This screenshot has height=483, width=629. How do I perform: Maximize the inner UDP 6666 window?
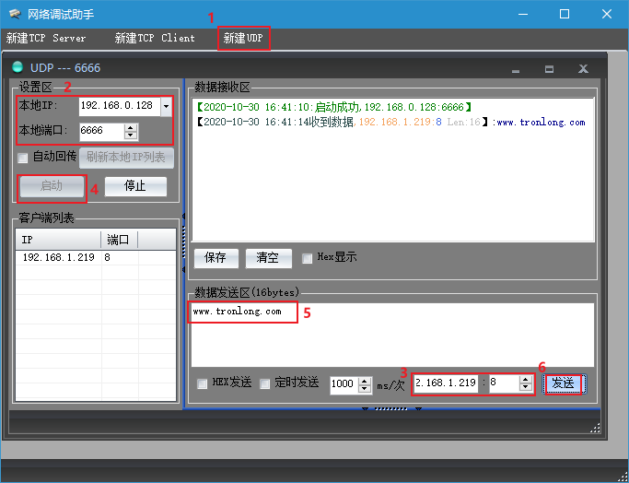tap(549, 68)
